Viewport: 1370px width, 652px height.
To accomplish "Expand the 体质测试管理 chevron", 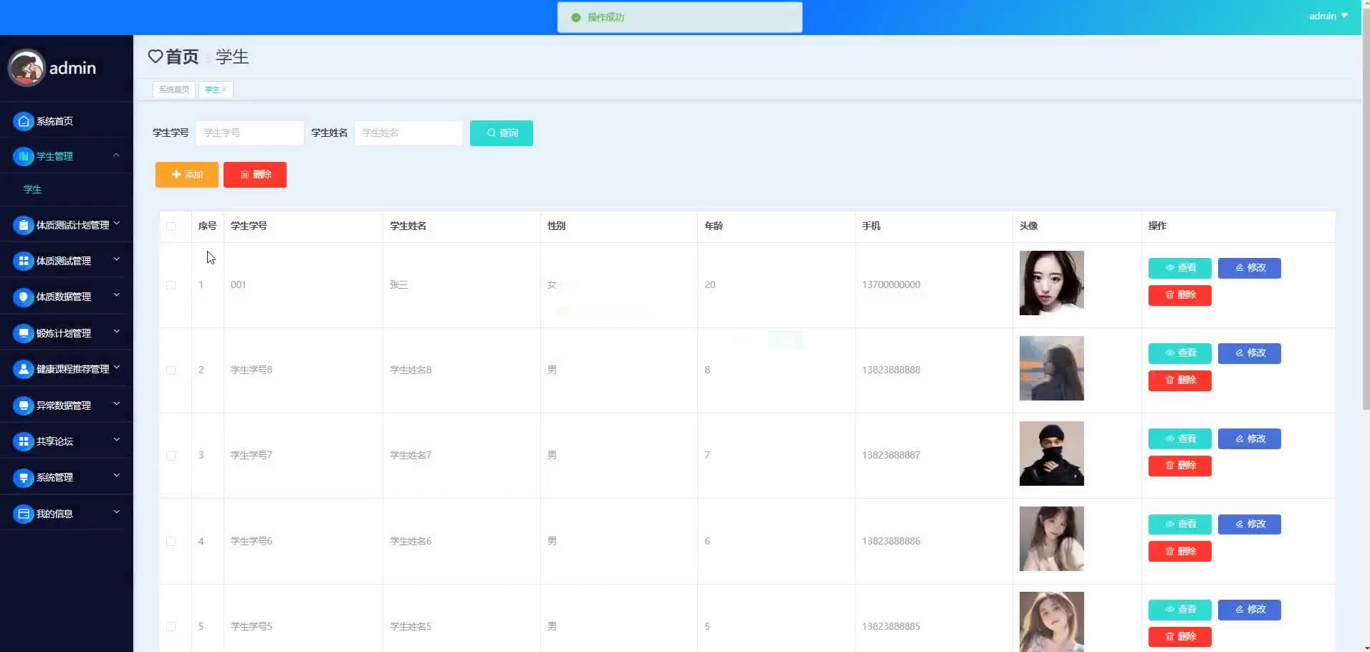I will pos(117,259).
